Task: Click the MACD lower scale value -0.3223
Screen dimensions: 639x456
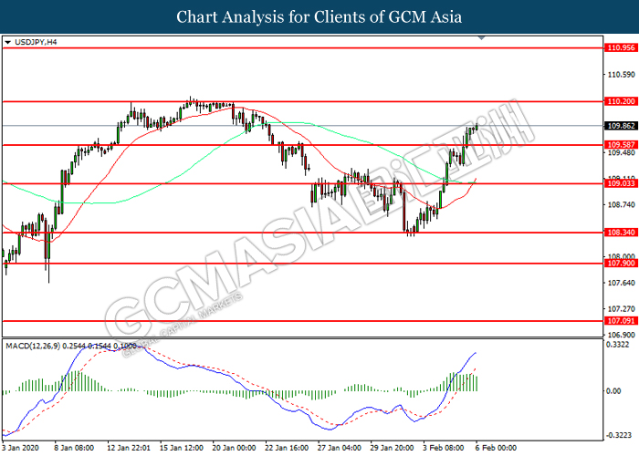Action: [620, 435]
